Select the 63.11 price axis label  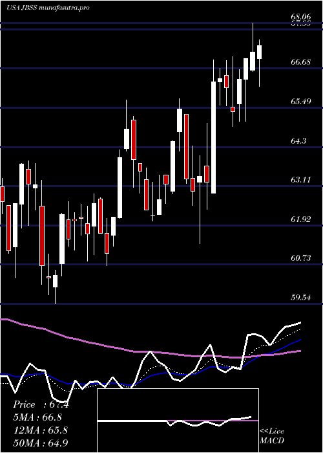tap(300, 180)
